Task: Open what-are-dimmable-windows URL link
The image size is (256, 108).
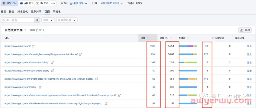Action: click(54, 103)
